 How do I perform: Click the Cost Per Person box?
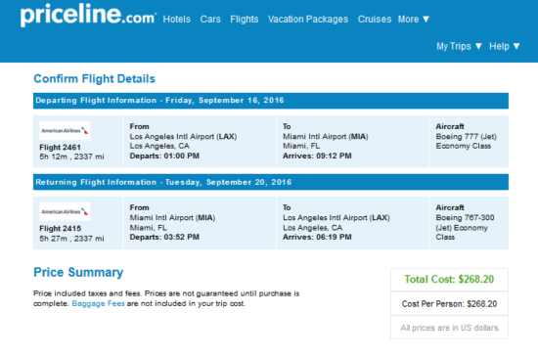click(449, 304)
